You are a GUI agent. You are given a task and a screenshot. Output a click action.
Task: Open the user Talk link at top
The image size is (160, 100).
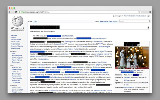pyautogui.click(x=125, y=16)
